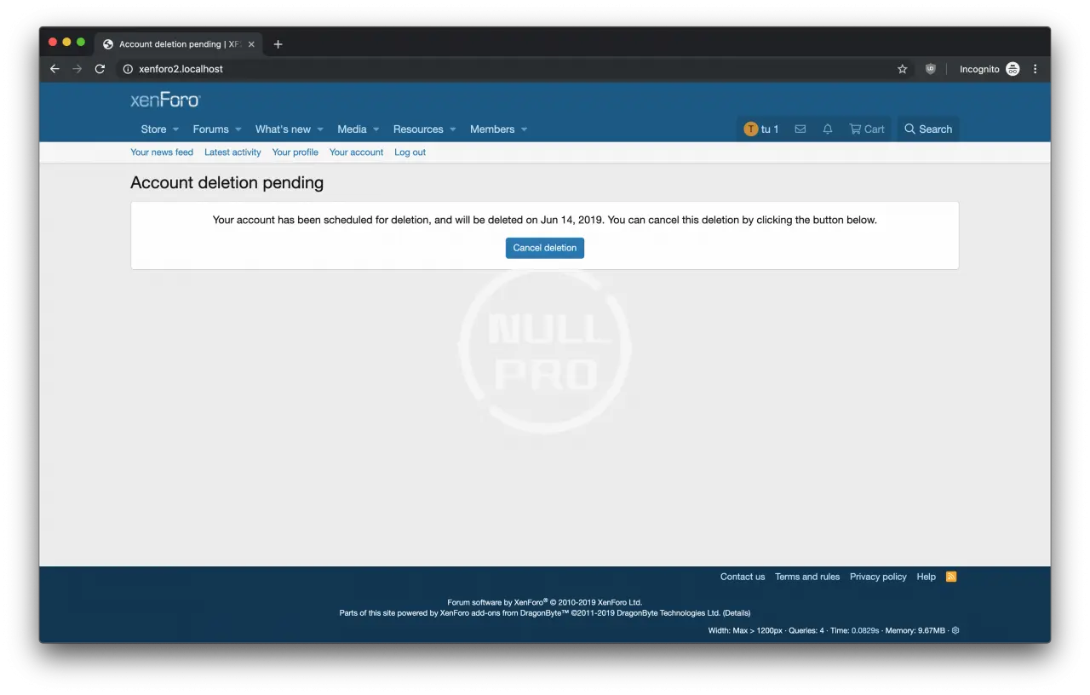Screen dimensions: 1090x695
Task: Open the Privacy policy footer link
Action: 878,577
